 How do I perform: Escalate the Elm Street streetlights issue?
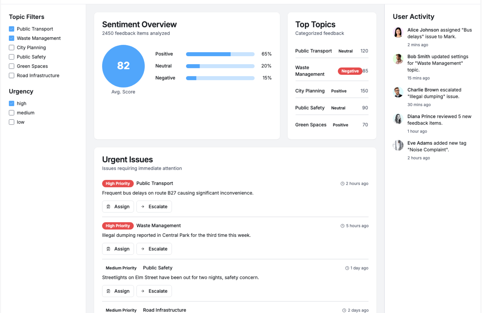click(x=154, y=291)
